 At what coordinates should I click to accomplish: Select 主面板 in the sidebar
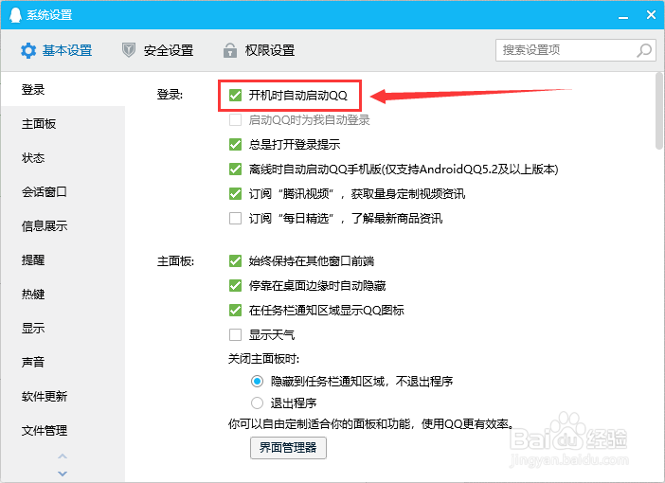[x=63, y=124]
